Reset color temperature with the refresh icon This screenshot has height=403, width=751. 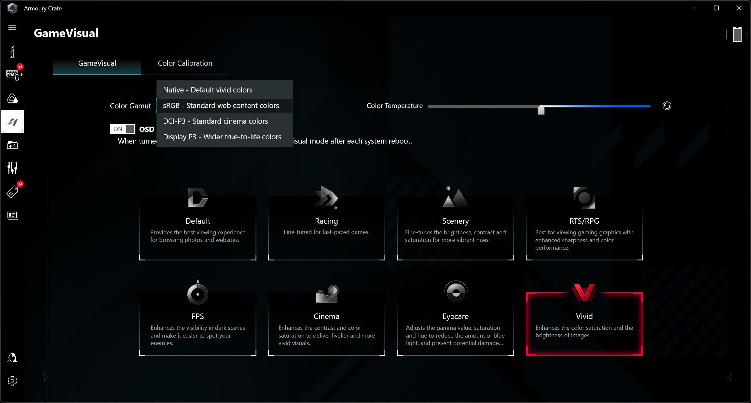point(667,106)
